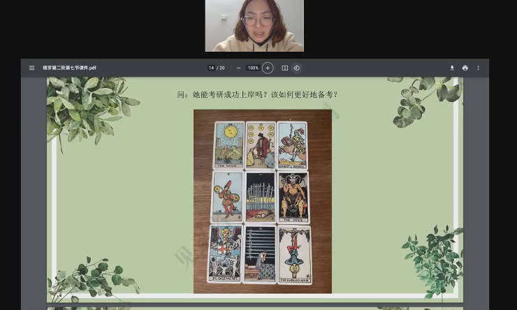Viewport: 517px width, 310px height.
Task: Click the Chinese question heading text
Action: point(258,94)
